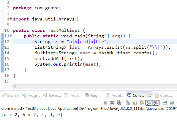The height and width of the screenshot is (122, 177).
Task: Toggle Scroll Lock in the console
Action: tap(135, 103)
